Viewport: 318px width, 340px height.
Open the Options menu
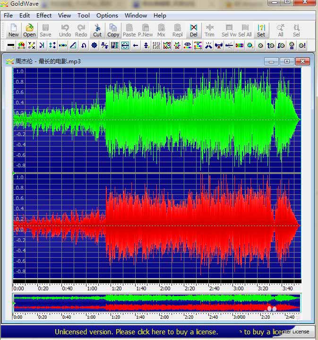click(107, 16)
